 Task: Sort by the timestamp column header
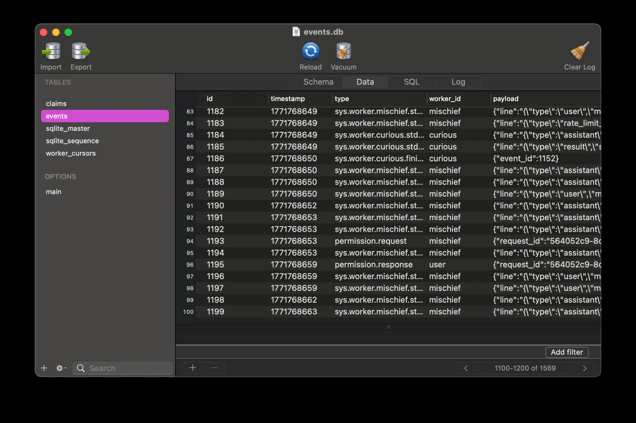(287, 99)
